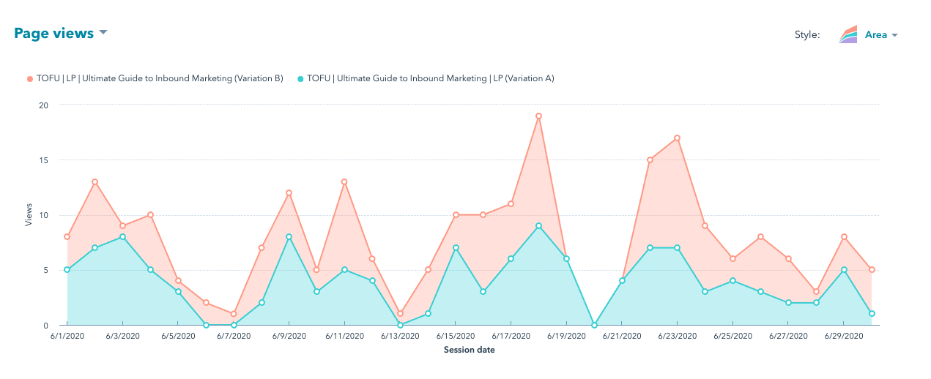Click the zero-value data point on 6/13/2020
This screenshot has height=379, width=931.
pyautogui.click(x=400, y=325)
